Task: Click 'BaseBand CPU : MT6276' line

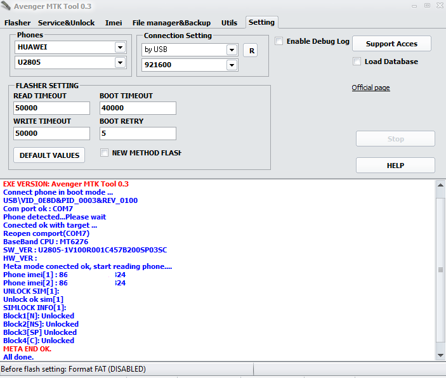Action: pos(46,242)
